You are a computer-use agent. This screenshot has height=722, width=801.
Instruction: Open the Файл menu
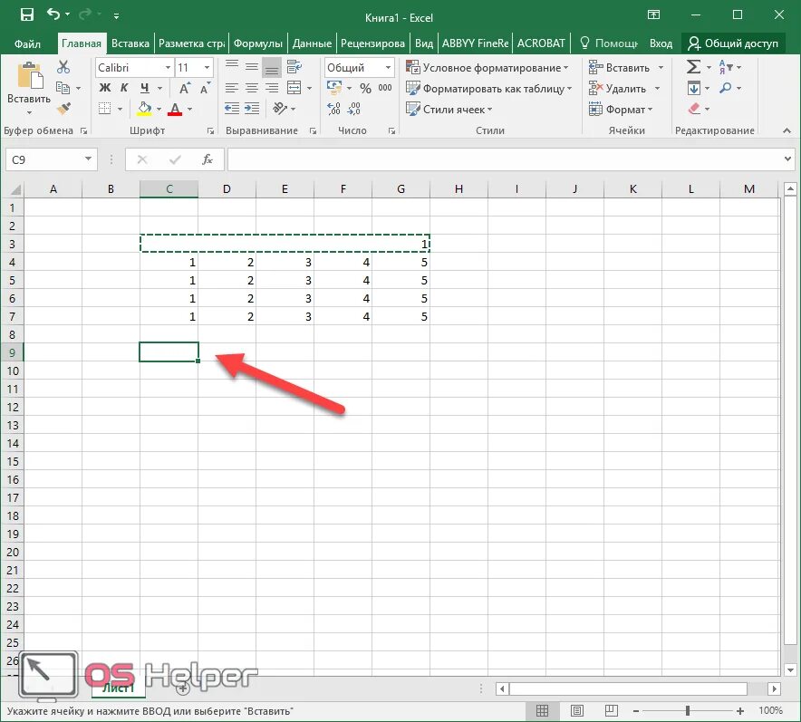pyautogui.click(x=27, y=43)
